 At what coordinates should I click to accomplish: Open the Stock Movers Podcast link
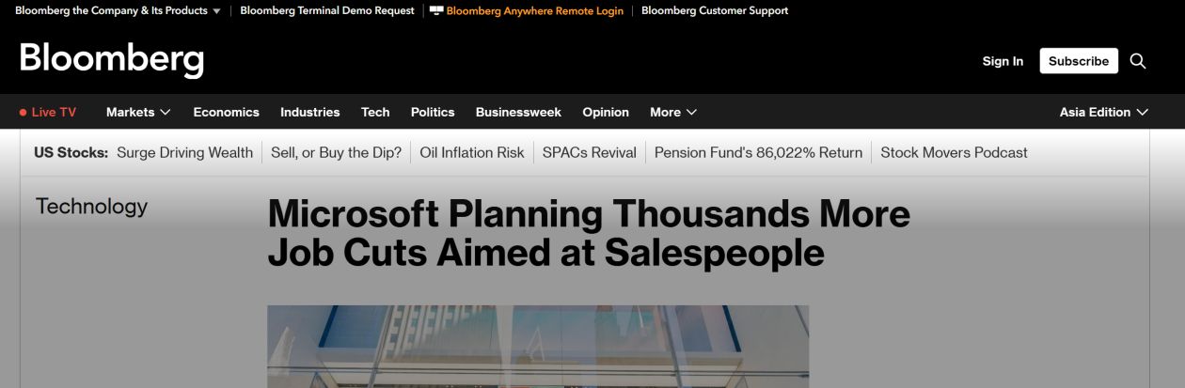954,152
